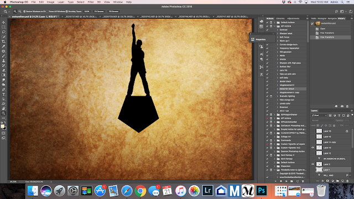Screen dimensions: 354x199
Task: Select the Horizontal Type tool
Action: 3,95
